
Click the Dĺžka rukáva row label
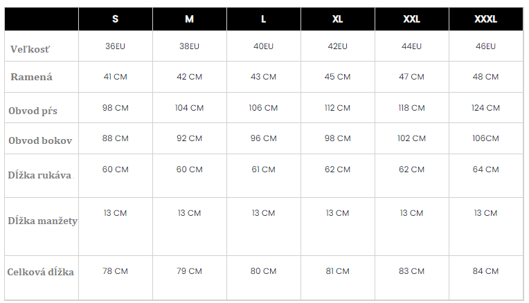(39, 174)
